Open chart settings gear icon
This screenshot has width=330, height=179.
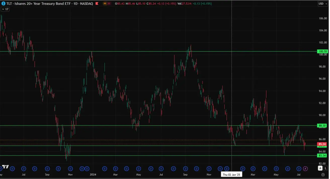tap(323, 175)
